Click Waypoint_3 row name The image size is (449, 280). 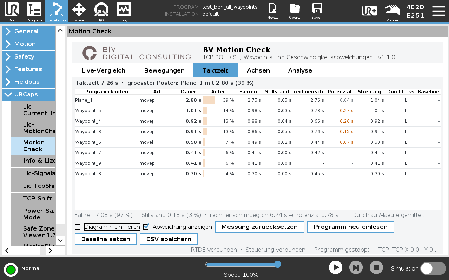[88, 132]
